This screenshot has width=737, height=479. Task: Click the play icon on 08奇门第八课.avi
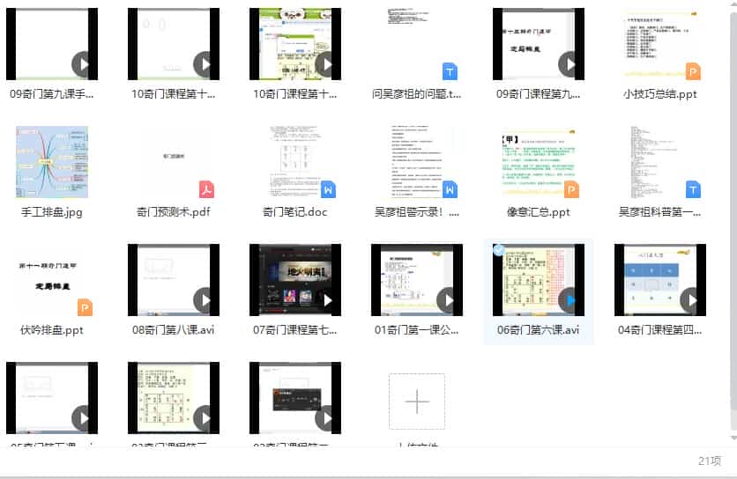point(206,300)
